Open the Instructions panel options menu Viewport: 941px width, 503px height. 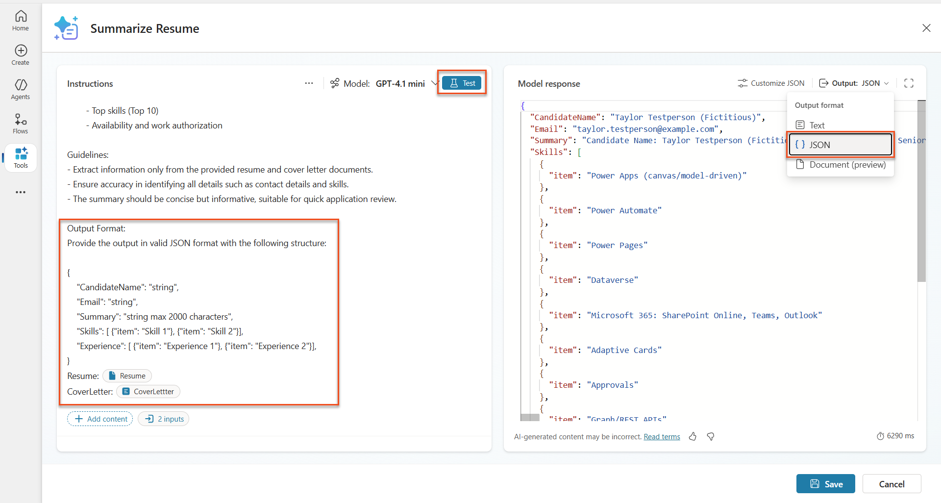pos(309,83)
